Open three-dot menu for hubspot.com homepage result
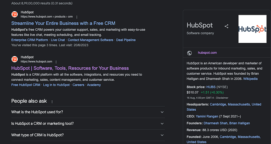The width and height of the screenshot is (271, 144). click(56, 62)
